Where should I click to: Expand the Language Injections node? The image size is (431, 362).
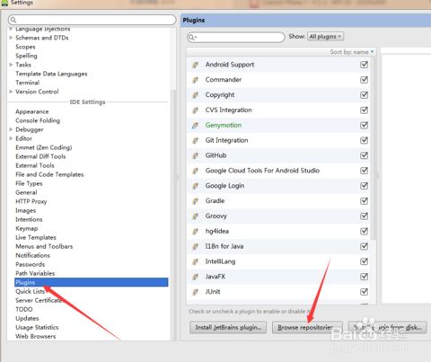[11, 29]
